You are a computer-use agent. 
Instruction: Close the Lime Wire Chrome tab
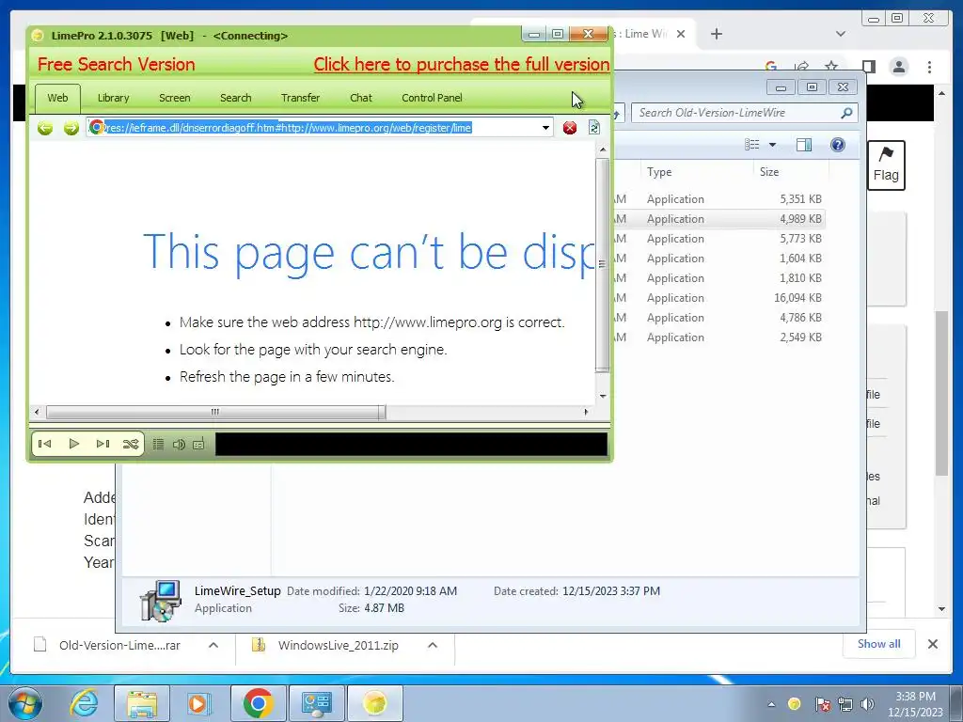[681, 34]
